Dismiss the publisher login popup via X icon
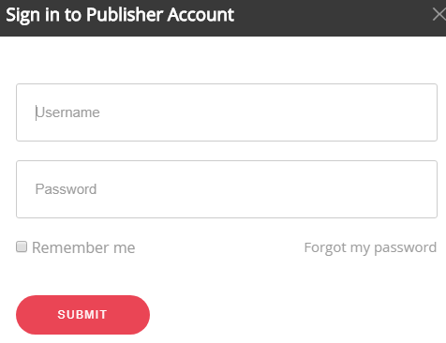446x343 pixels. pos(439,15)
